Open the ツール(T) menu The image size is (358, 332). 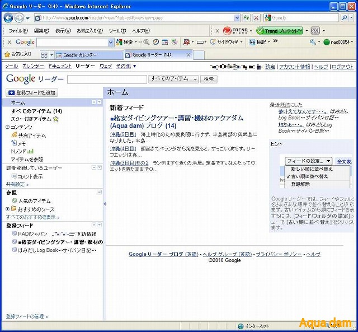117,31
